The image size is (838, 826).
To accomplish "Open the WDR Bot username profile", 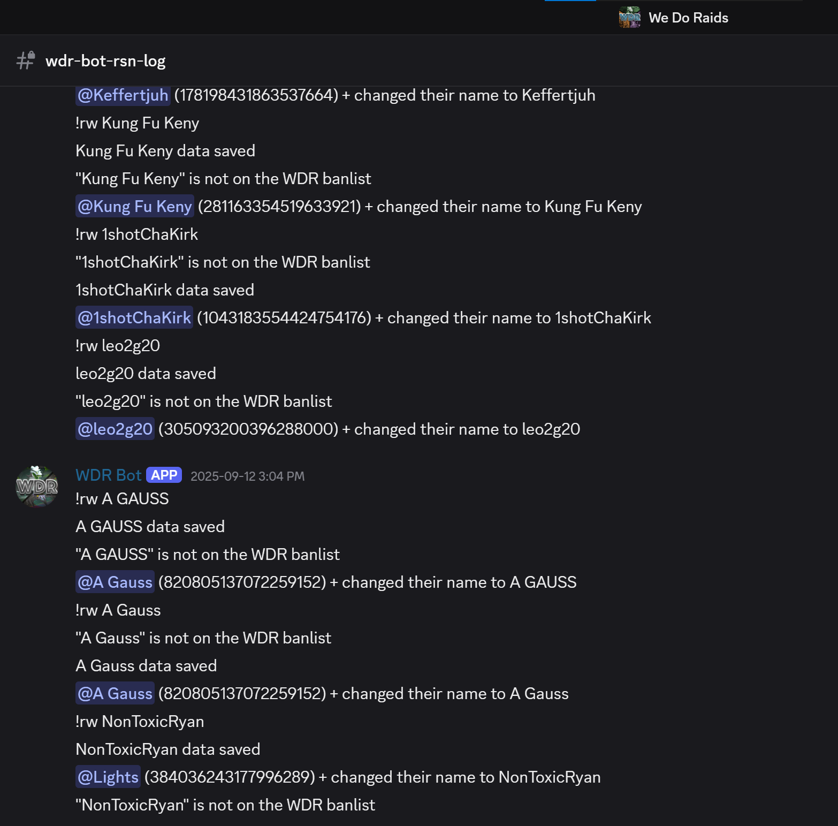I will tap(109, 475).
